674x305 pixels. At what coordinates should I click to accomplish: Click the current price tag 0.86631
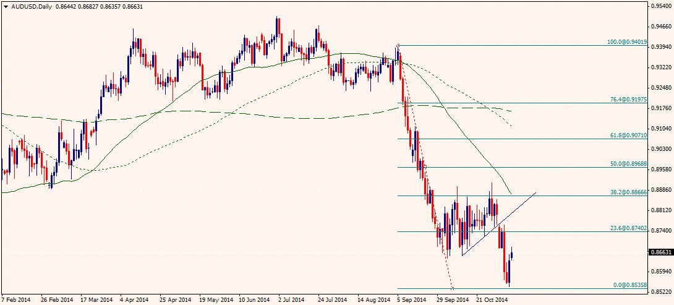660,252
